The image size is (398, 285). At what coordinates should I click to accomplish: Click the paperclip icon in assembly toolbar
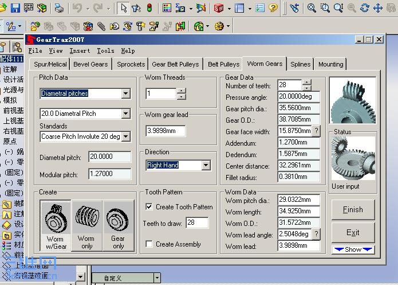tap(101, 26)
